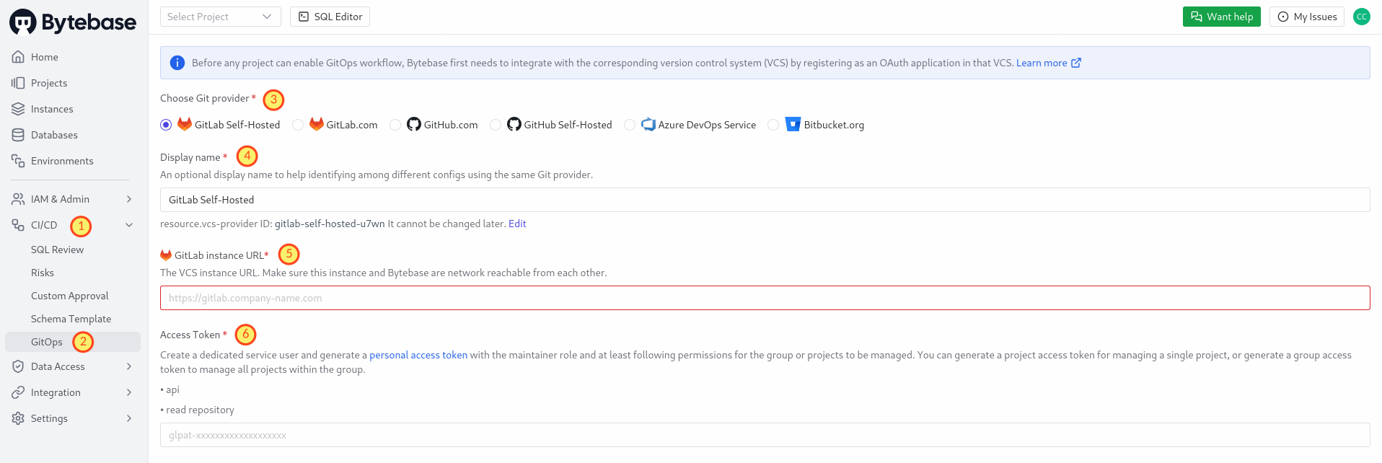Image resolution: width=1382 pixels, height=463 pixels.
Task: Expand the Settings section chevron
Action: 129,418
